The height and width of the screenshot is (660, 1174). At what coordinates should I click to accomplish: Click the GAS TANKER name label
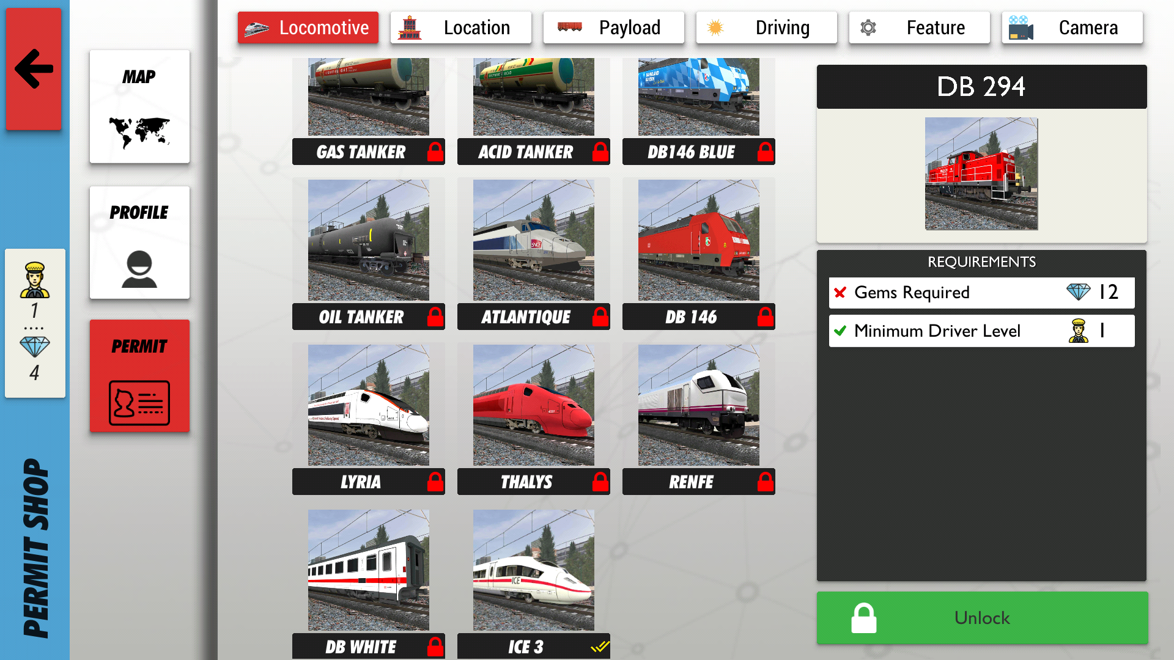[361, 152]
